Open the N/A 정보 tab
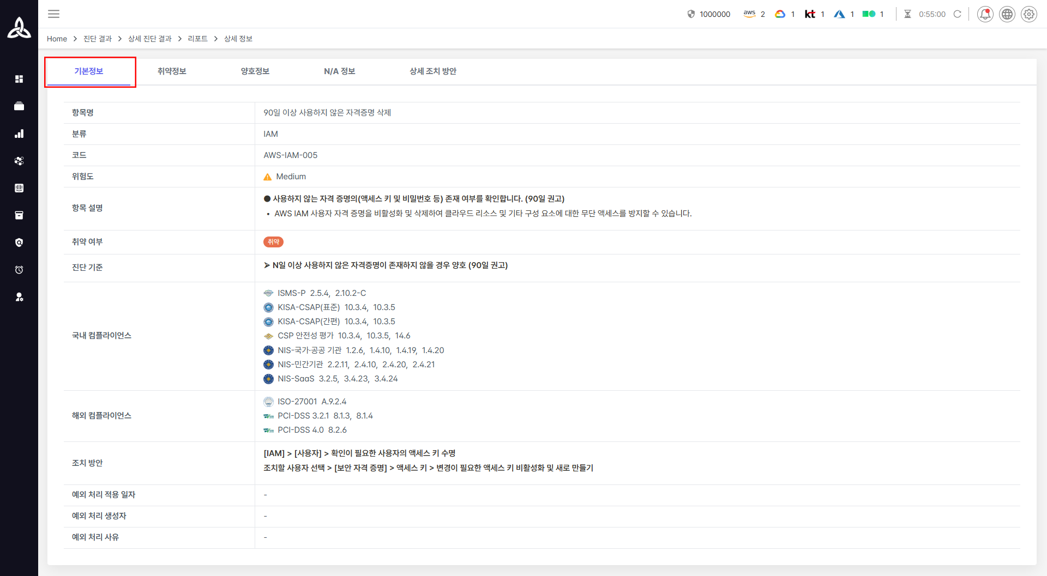Screen dimensions: 1047x576 339,71
